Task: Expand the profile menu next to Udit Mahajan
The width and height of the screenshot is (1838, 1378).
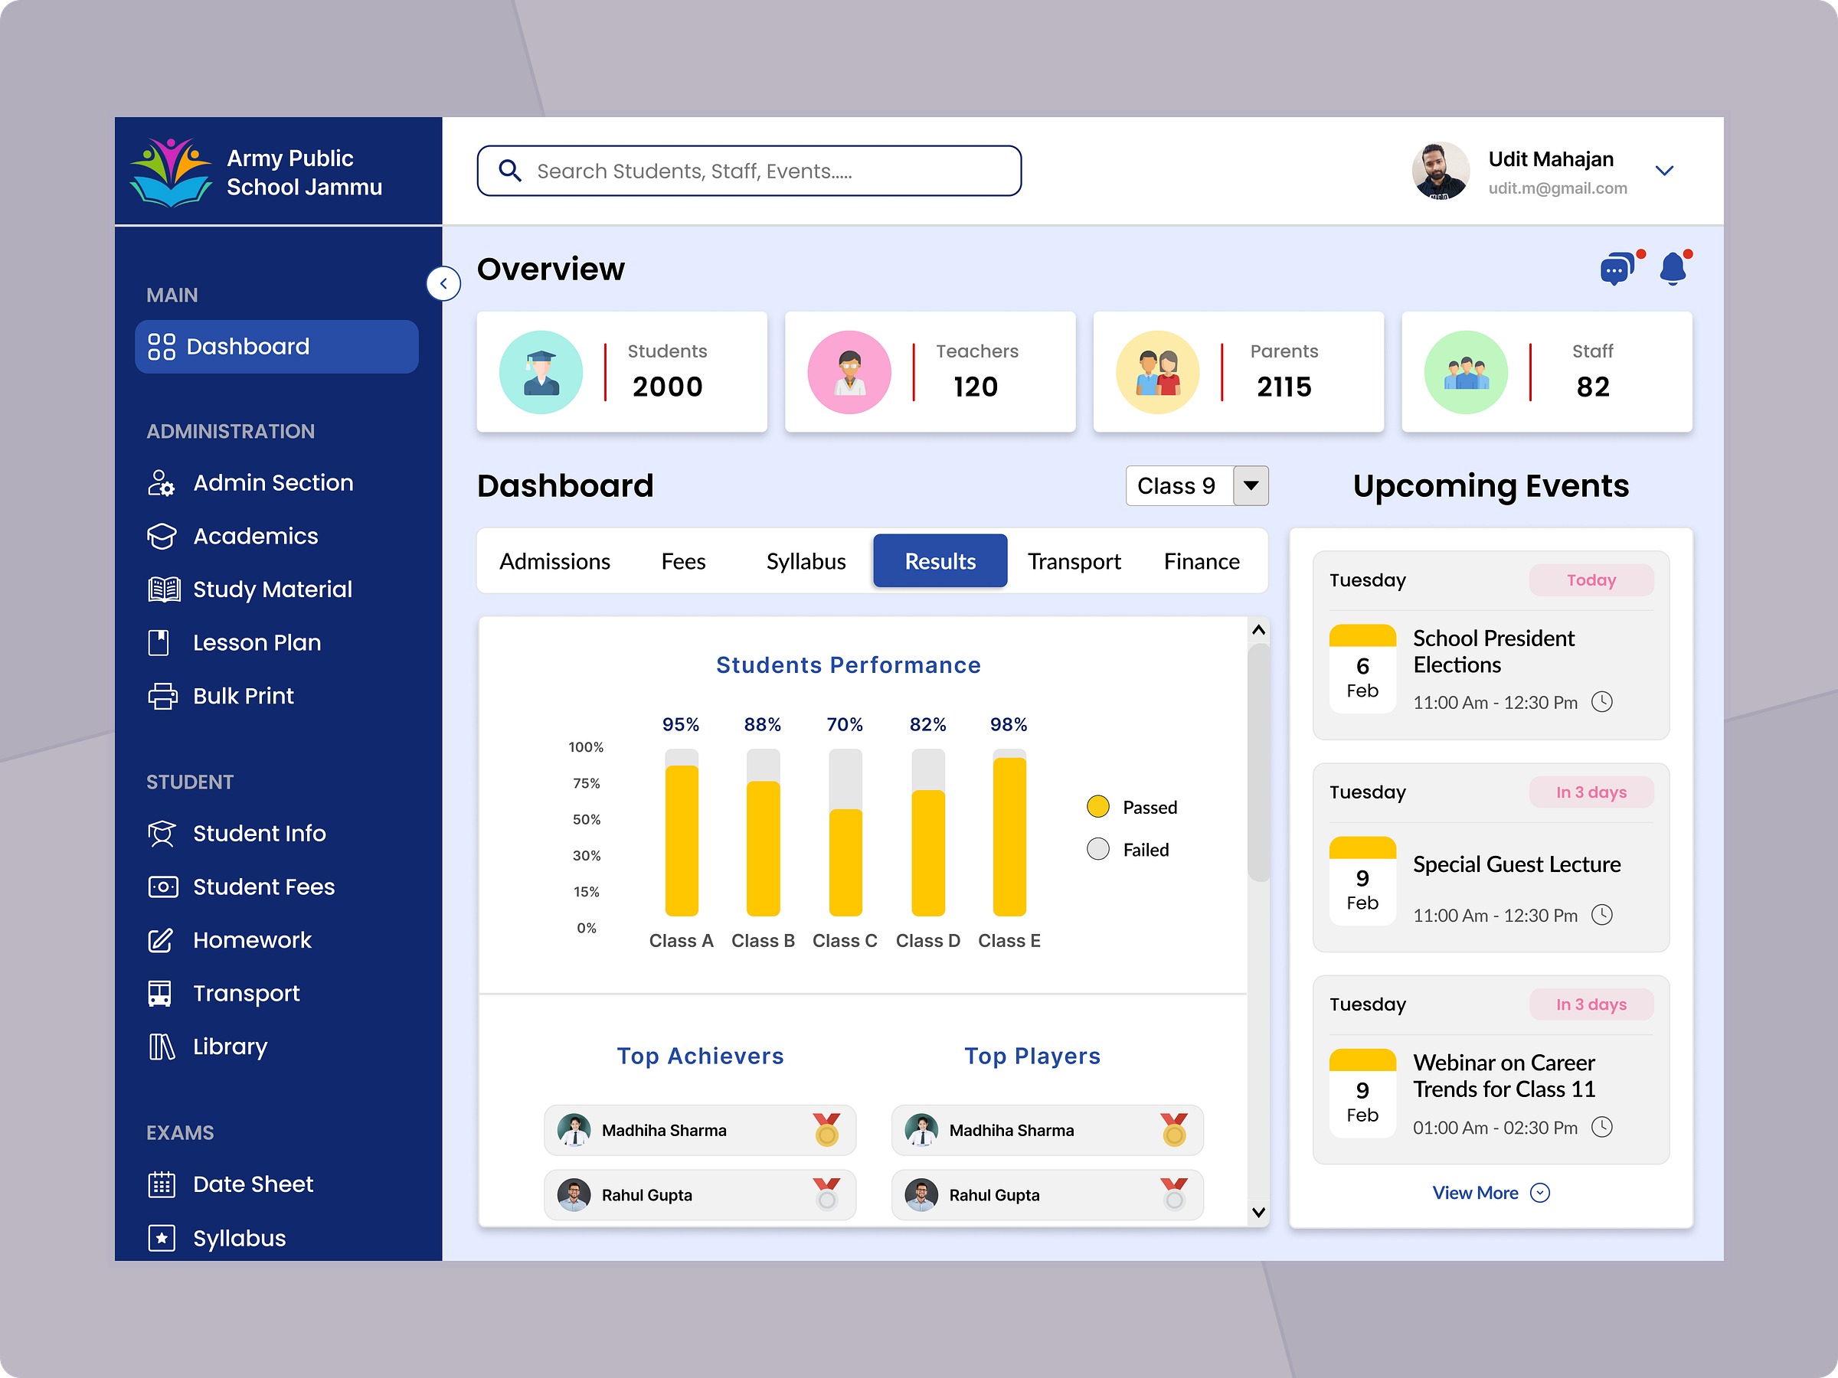Action: pos(1665,170)
